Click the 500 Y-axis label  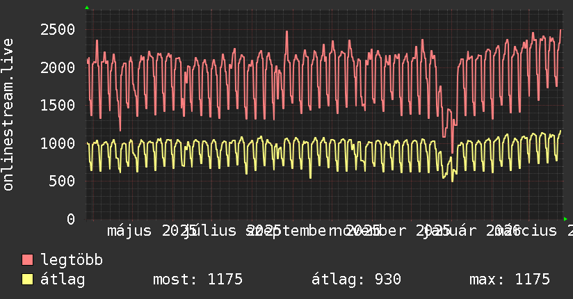coord(62,181)
